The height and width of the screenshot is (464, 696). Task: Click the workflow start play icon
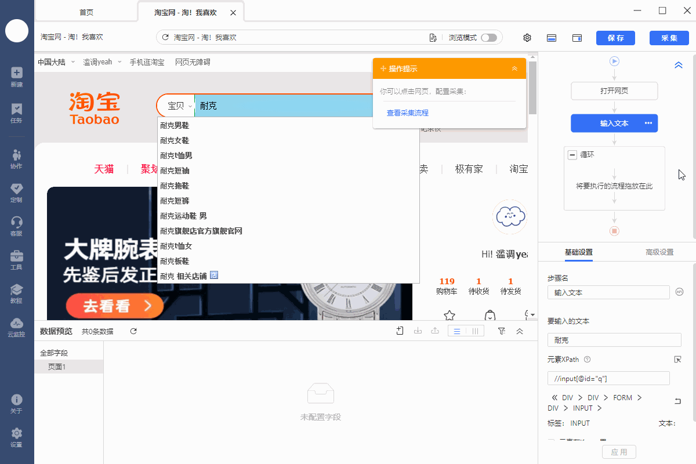(615, 61)
